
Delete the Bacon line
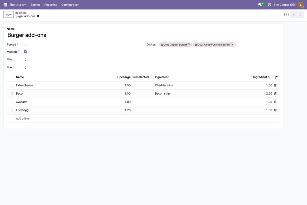tap(275, 94)
